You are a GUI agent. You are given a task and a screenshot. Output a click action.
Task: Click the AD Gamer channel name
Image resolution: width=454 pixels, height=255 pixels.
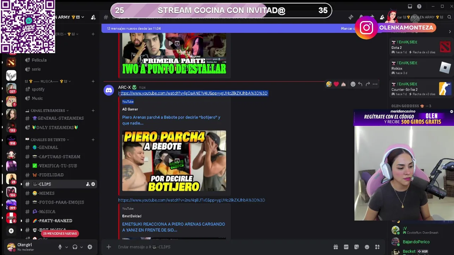click(130, 109)
